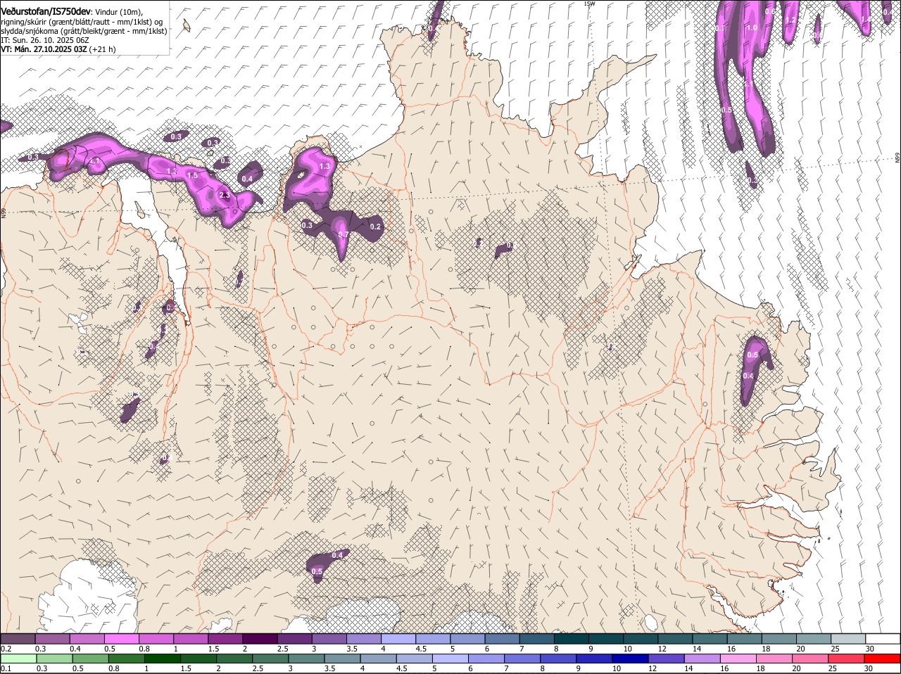The height and width of the screenshot is (674, 901).
Task: Click the dark purple 2 swatch in upper legend
Action: pos(260,638)
